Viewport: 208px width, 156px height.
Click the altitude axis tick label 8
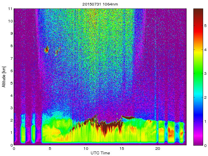point(11,46)
